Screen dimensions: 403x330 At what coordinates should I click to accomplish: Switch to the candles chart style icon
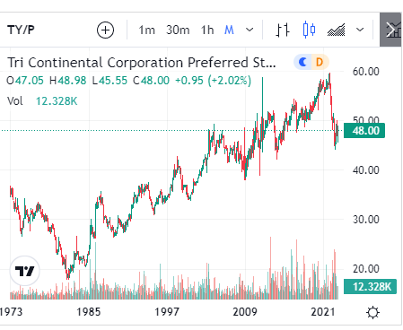309,30
